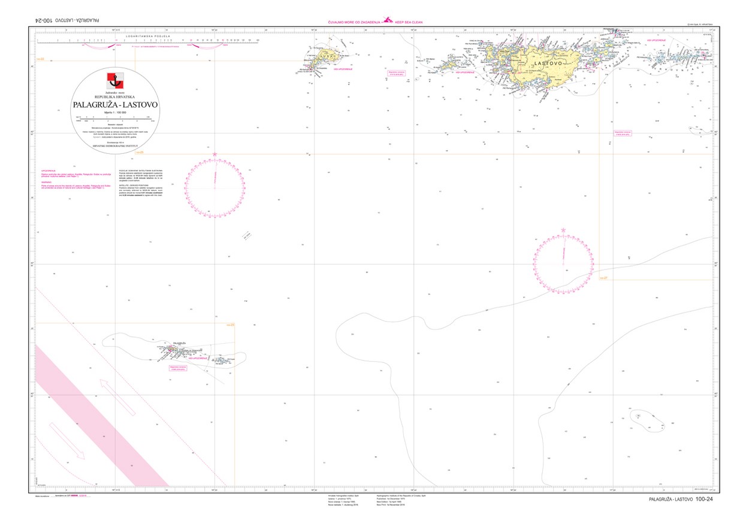Click the magnetic variation box near Palagruža

click(179, 368)
